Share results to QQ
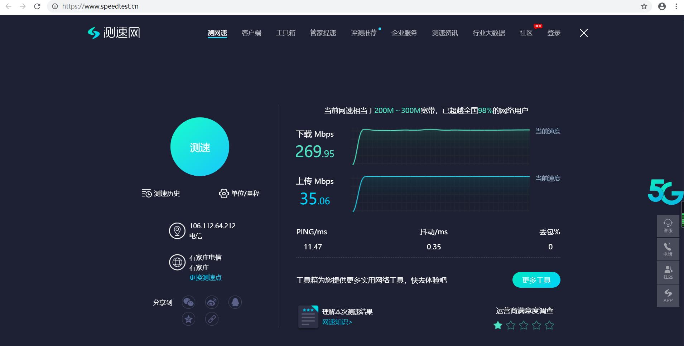 [x=236, y=302]
